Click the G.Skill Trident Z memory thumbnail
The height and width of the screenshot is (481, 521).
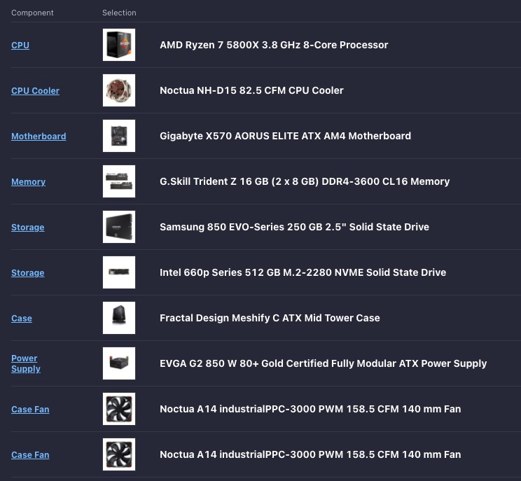[119, 181]
